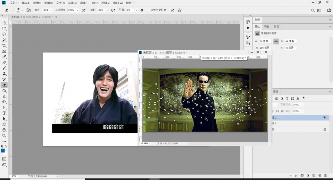Select the Eyedropper tool
333x180 pixels.
coord(4,57)
